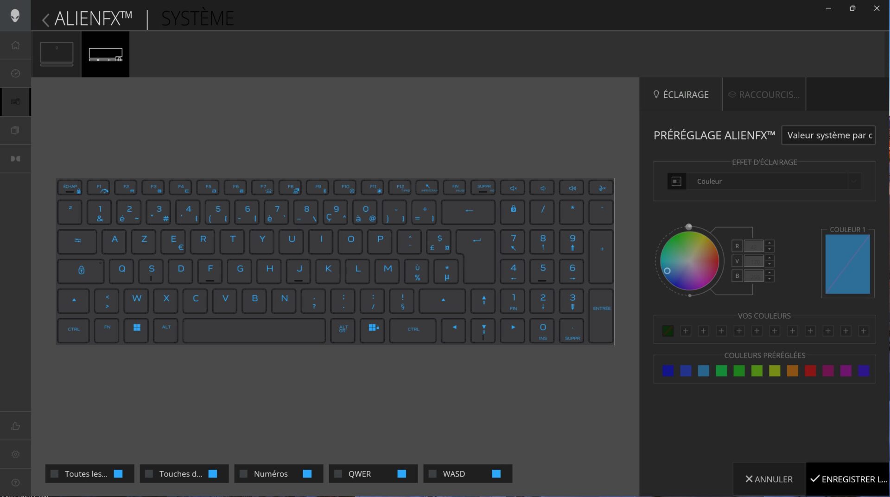
Task: Open the help question mark icon
Action: [15, 482]
